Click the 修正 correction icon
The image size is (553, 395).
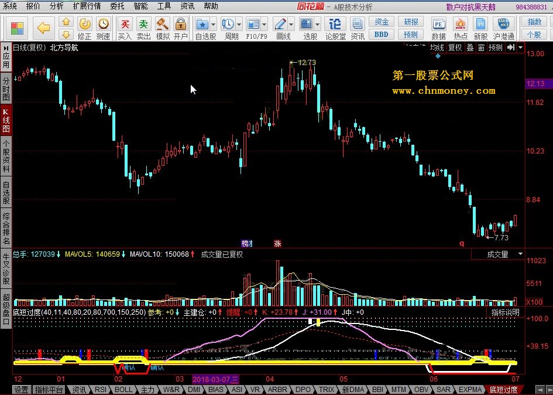pos(85,29)
